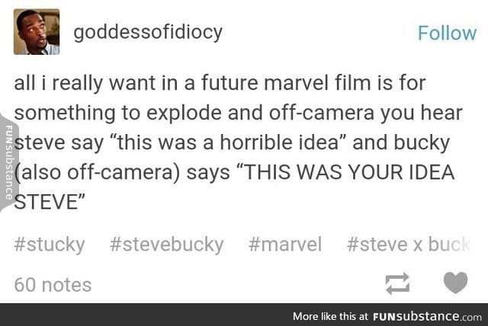Click the More like this at text
488x326 pixels.
(x=330, y=316)
